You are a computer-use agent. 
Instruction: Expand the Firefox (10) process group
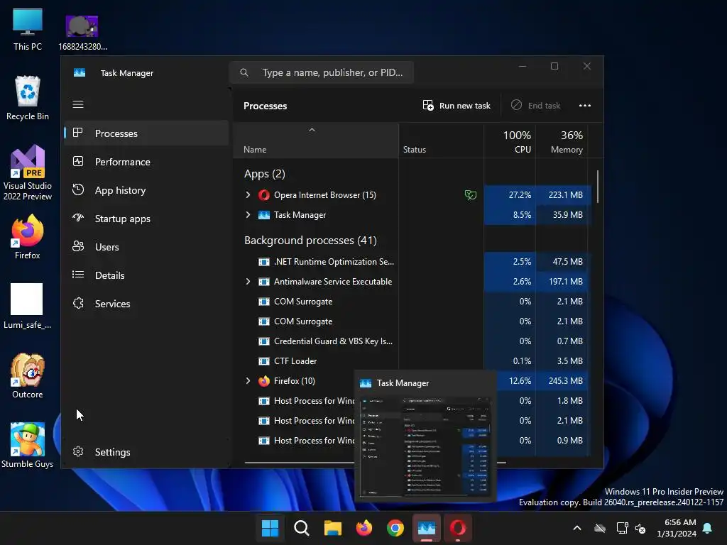coord(248,381)
